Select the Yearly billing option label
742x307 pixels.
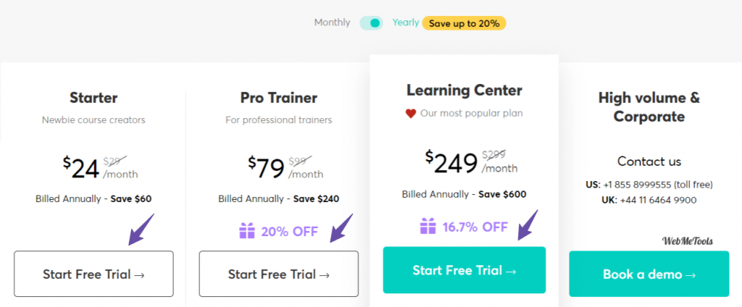click(x=406, y=22)
